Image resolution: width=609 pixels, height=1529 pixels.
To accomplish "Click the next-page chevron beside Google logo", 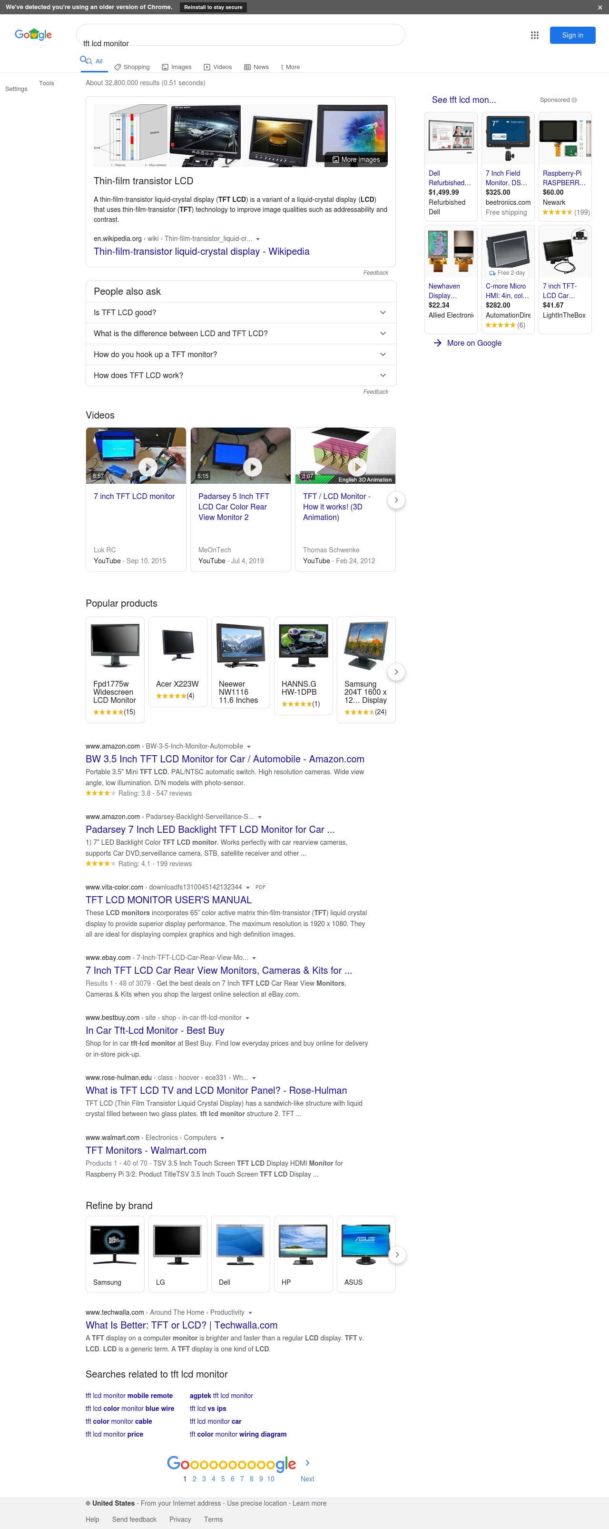I will 307,1462.
